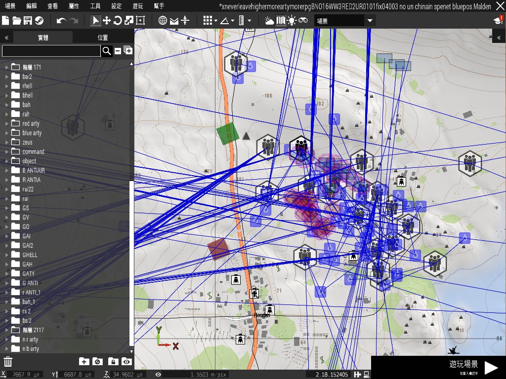Collapse the left entity panel
Viewport: 506px width, 379px height.
tap(6, 38)
